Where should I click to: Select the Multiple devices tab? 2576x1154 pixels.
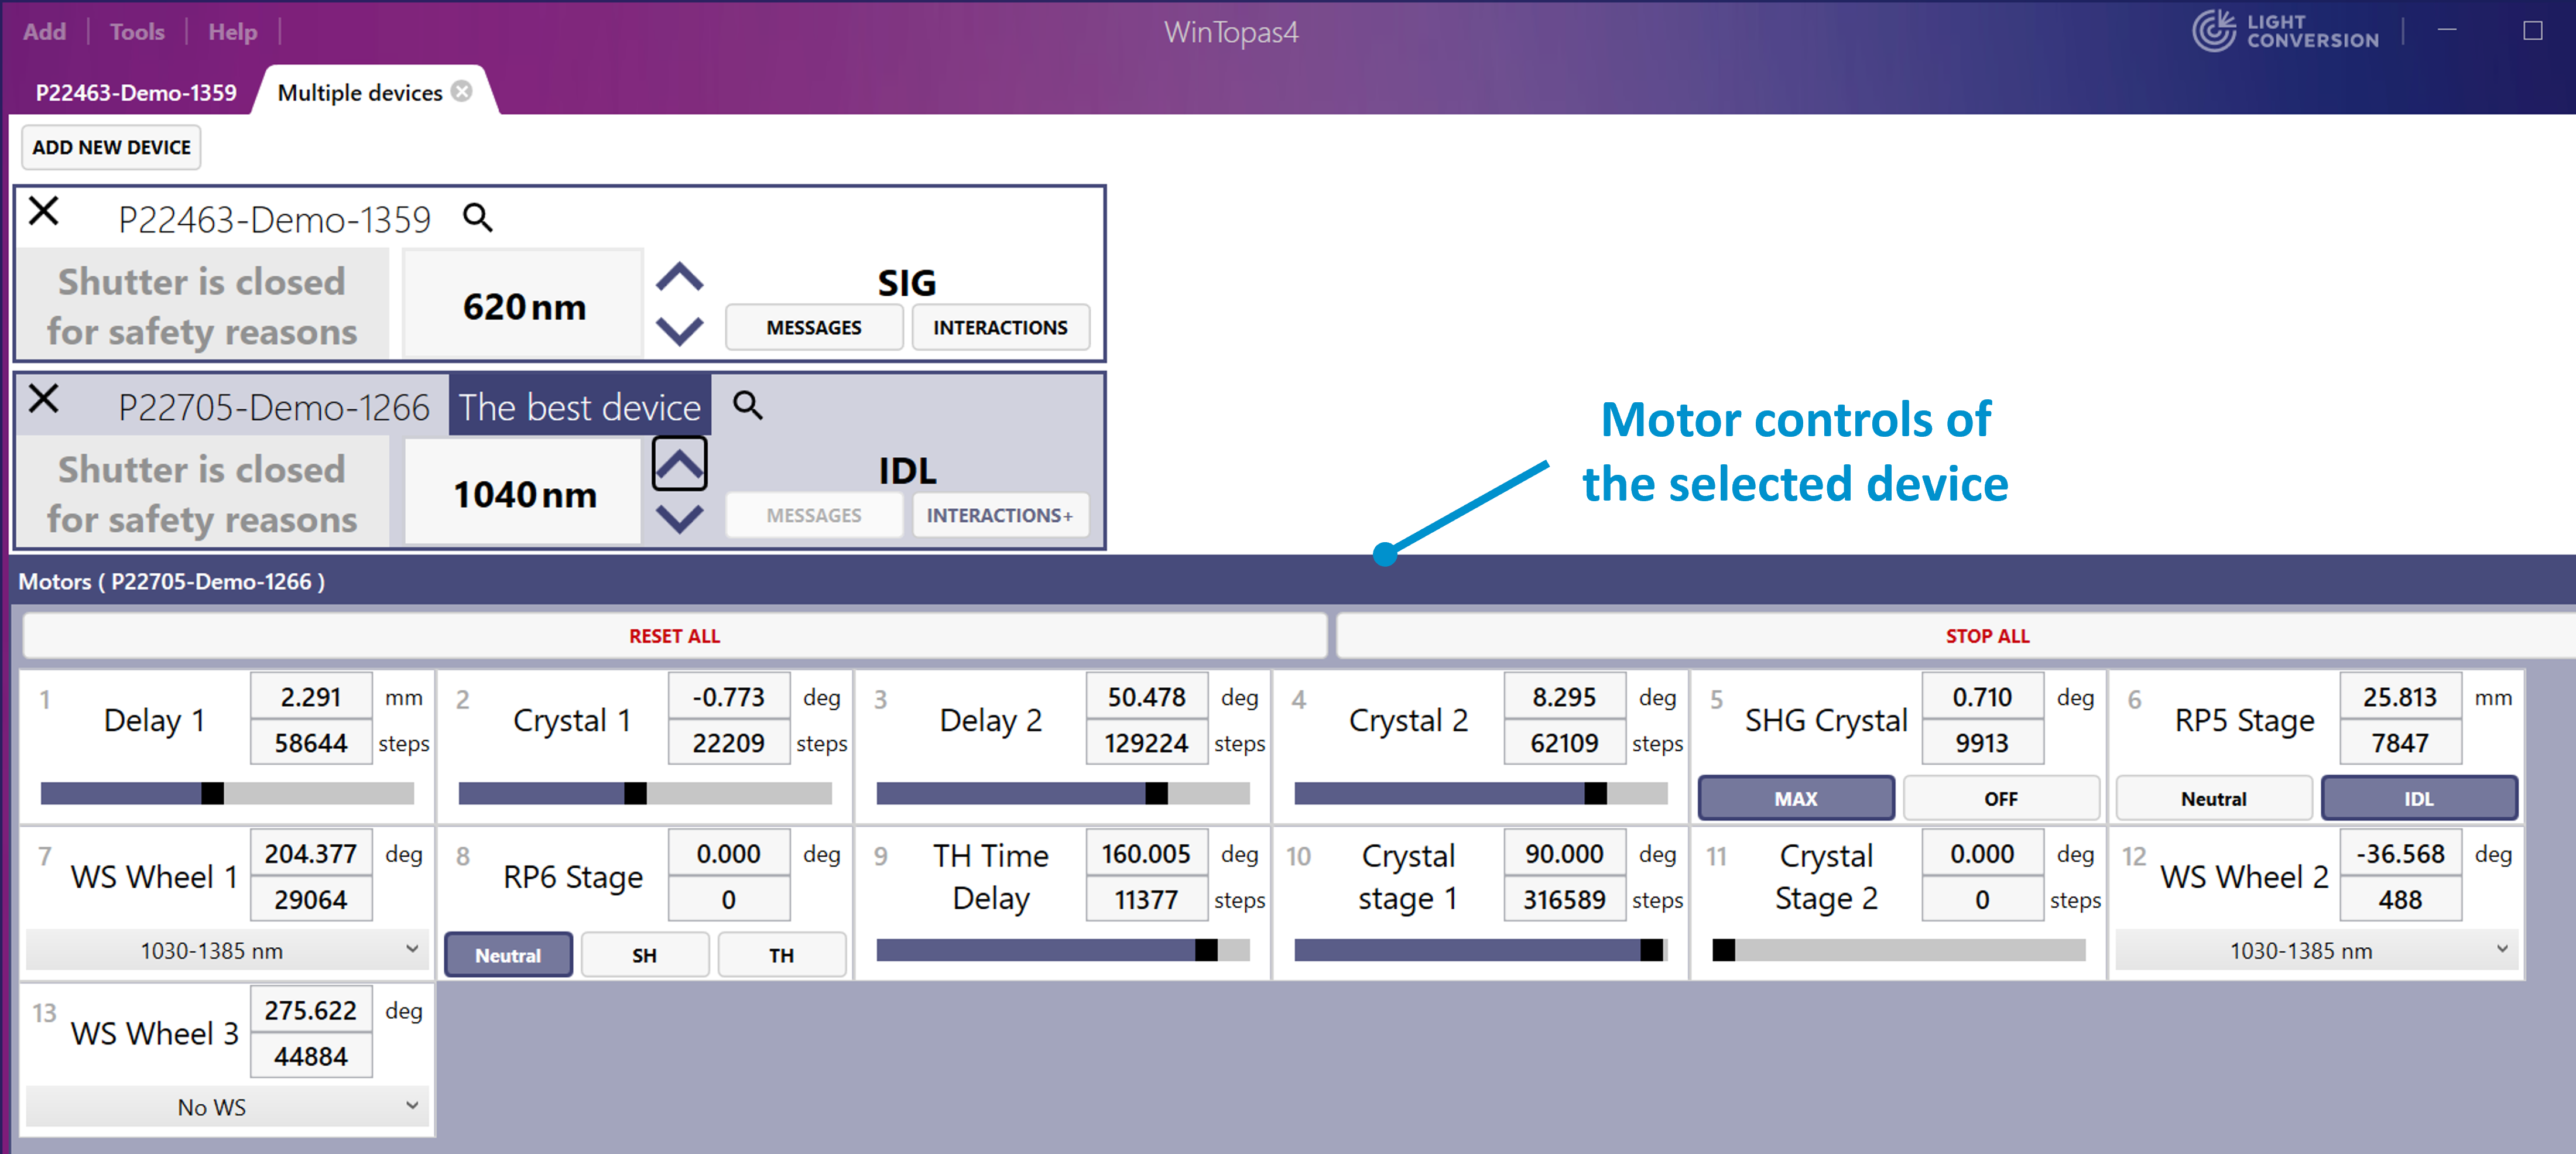click(360, 92)
